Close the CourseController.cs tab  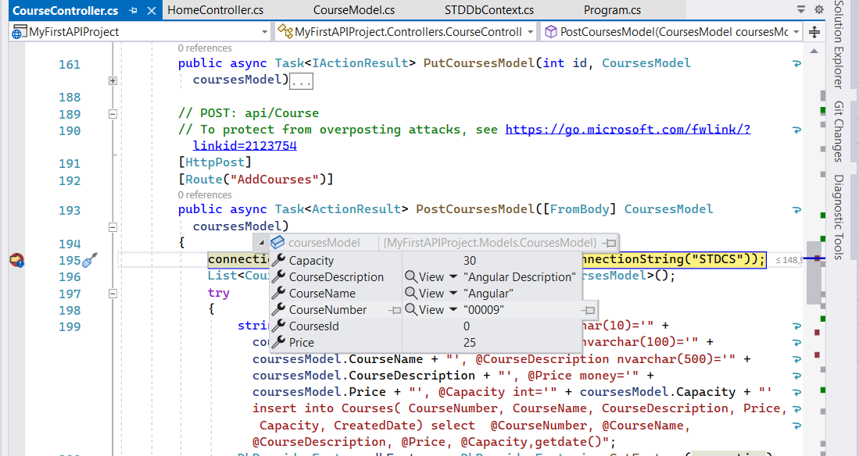[x=152, y=10]
